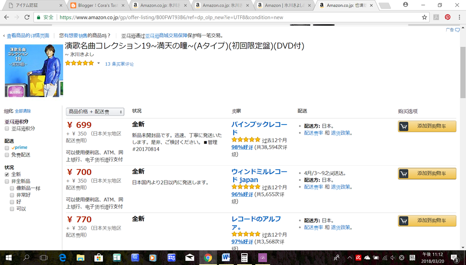This screenshot has width=466, height=265.
Task: Go back with the browser back arrow
Action: [6, 17]
